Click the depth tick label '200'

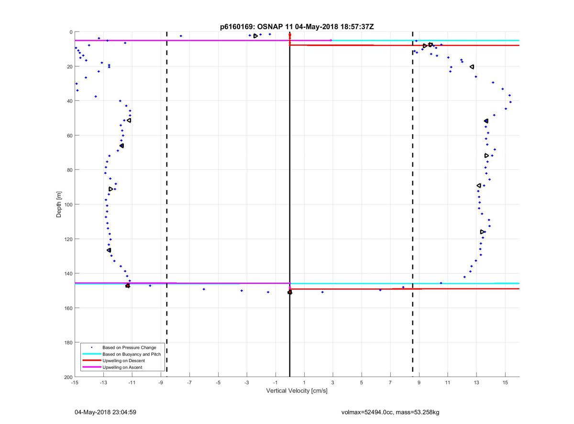pos(68,377)
